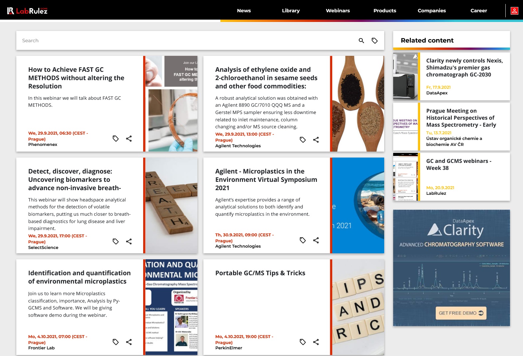This screenshot has width=523, height=356.
Task: Click the GET FREE DEMO button
Action: 461,313
